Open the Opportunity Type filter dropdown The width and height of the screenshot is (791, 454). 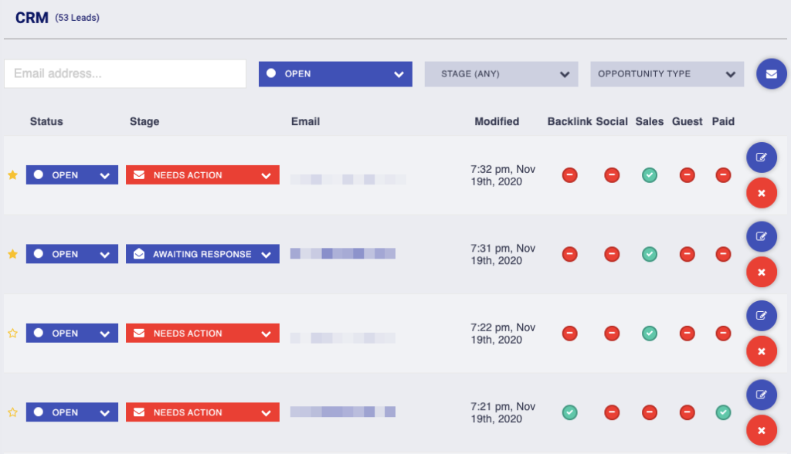tap(667, 74)
